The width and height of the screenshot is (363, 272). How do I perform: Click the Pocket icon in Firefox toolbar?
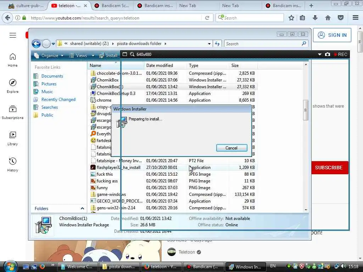[341, 18]
